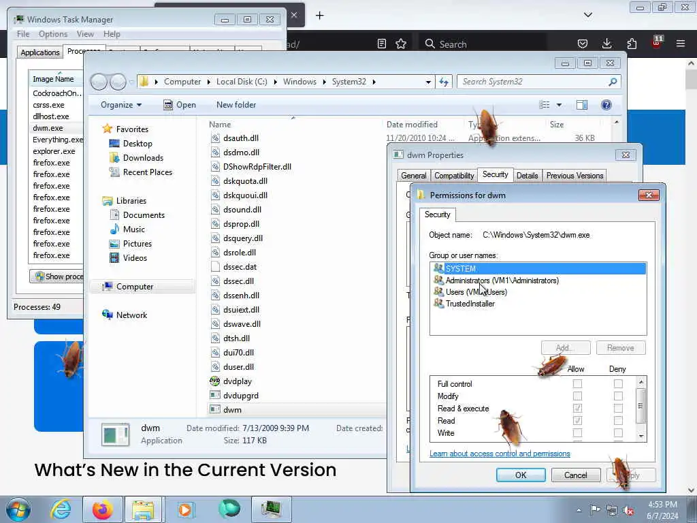The width and height of the screenshot is (697, 523).
Task: Click the Search System32 input field
Action: tap(534, 82)
